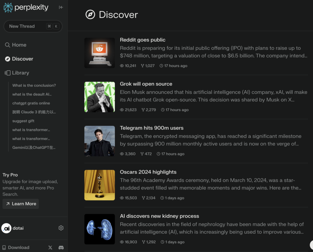The height and width of the screenshot is (252, 313).
Task: Open thread "suggest gift"
Action: 23,121
